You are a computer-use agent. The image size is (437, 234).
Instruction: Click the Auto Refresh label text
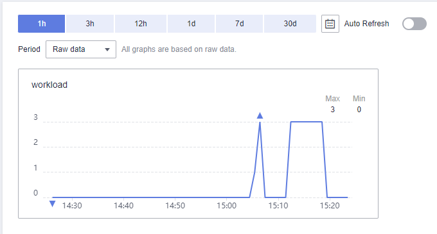coord(366,24)
